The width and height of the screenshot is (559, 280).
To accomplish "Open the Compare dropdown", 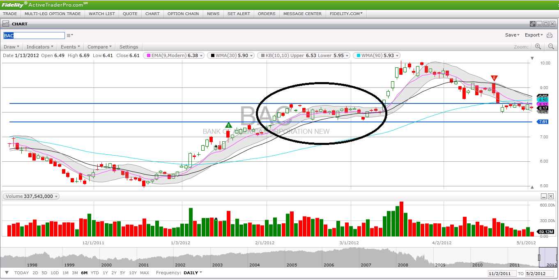I will 100,47.
